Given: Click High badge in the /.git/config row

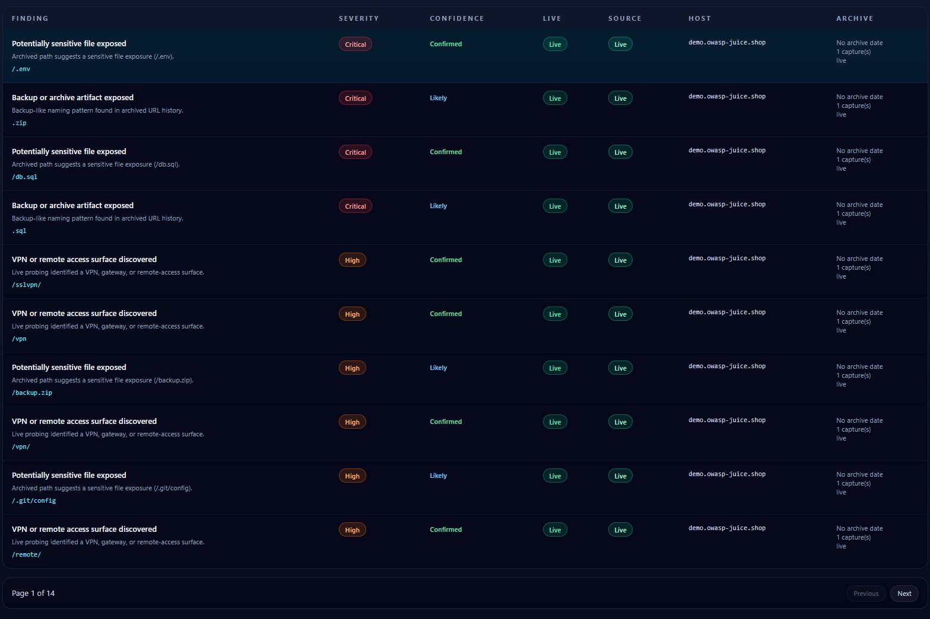Looking at the screenshot, I should pos(353,476).
